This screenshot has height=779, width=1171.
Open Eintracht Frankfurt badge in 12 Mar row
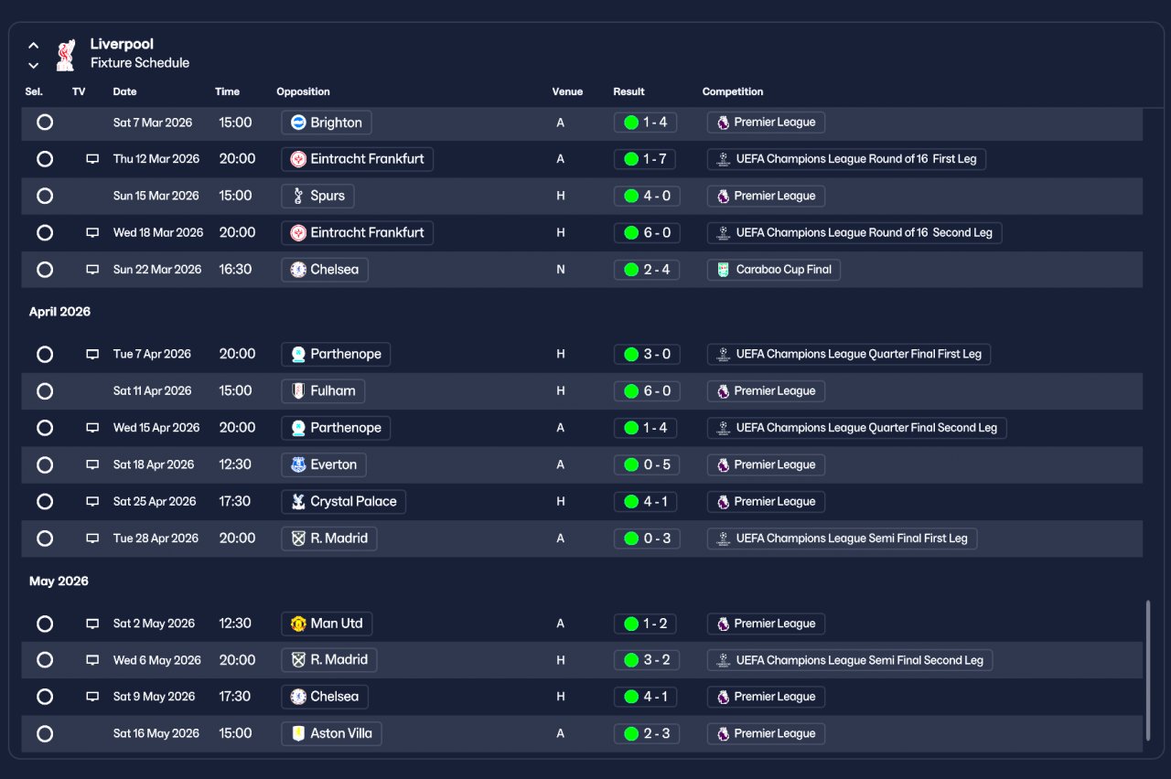click(x=298, y=159)
